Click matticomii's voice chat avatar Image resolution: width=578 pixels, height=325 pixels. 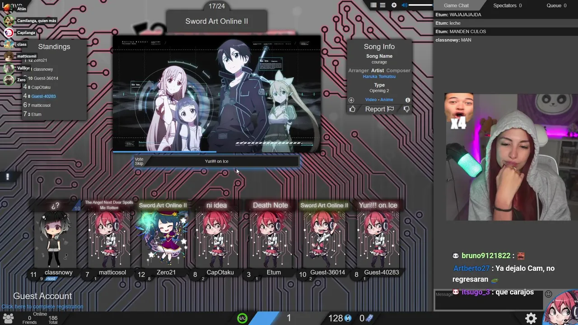9,56
